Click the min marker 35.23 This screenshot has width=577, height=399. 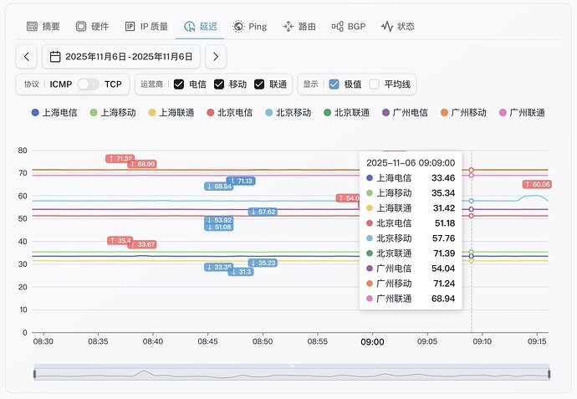click(x=263, y=263)
